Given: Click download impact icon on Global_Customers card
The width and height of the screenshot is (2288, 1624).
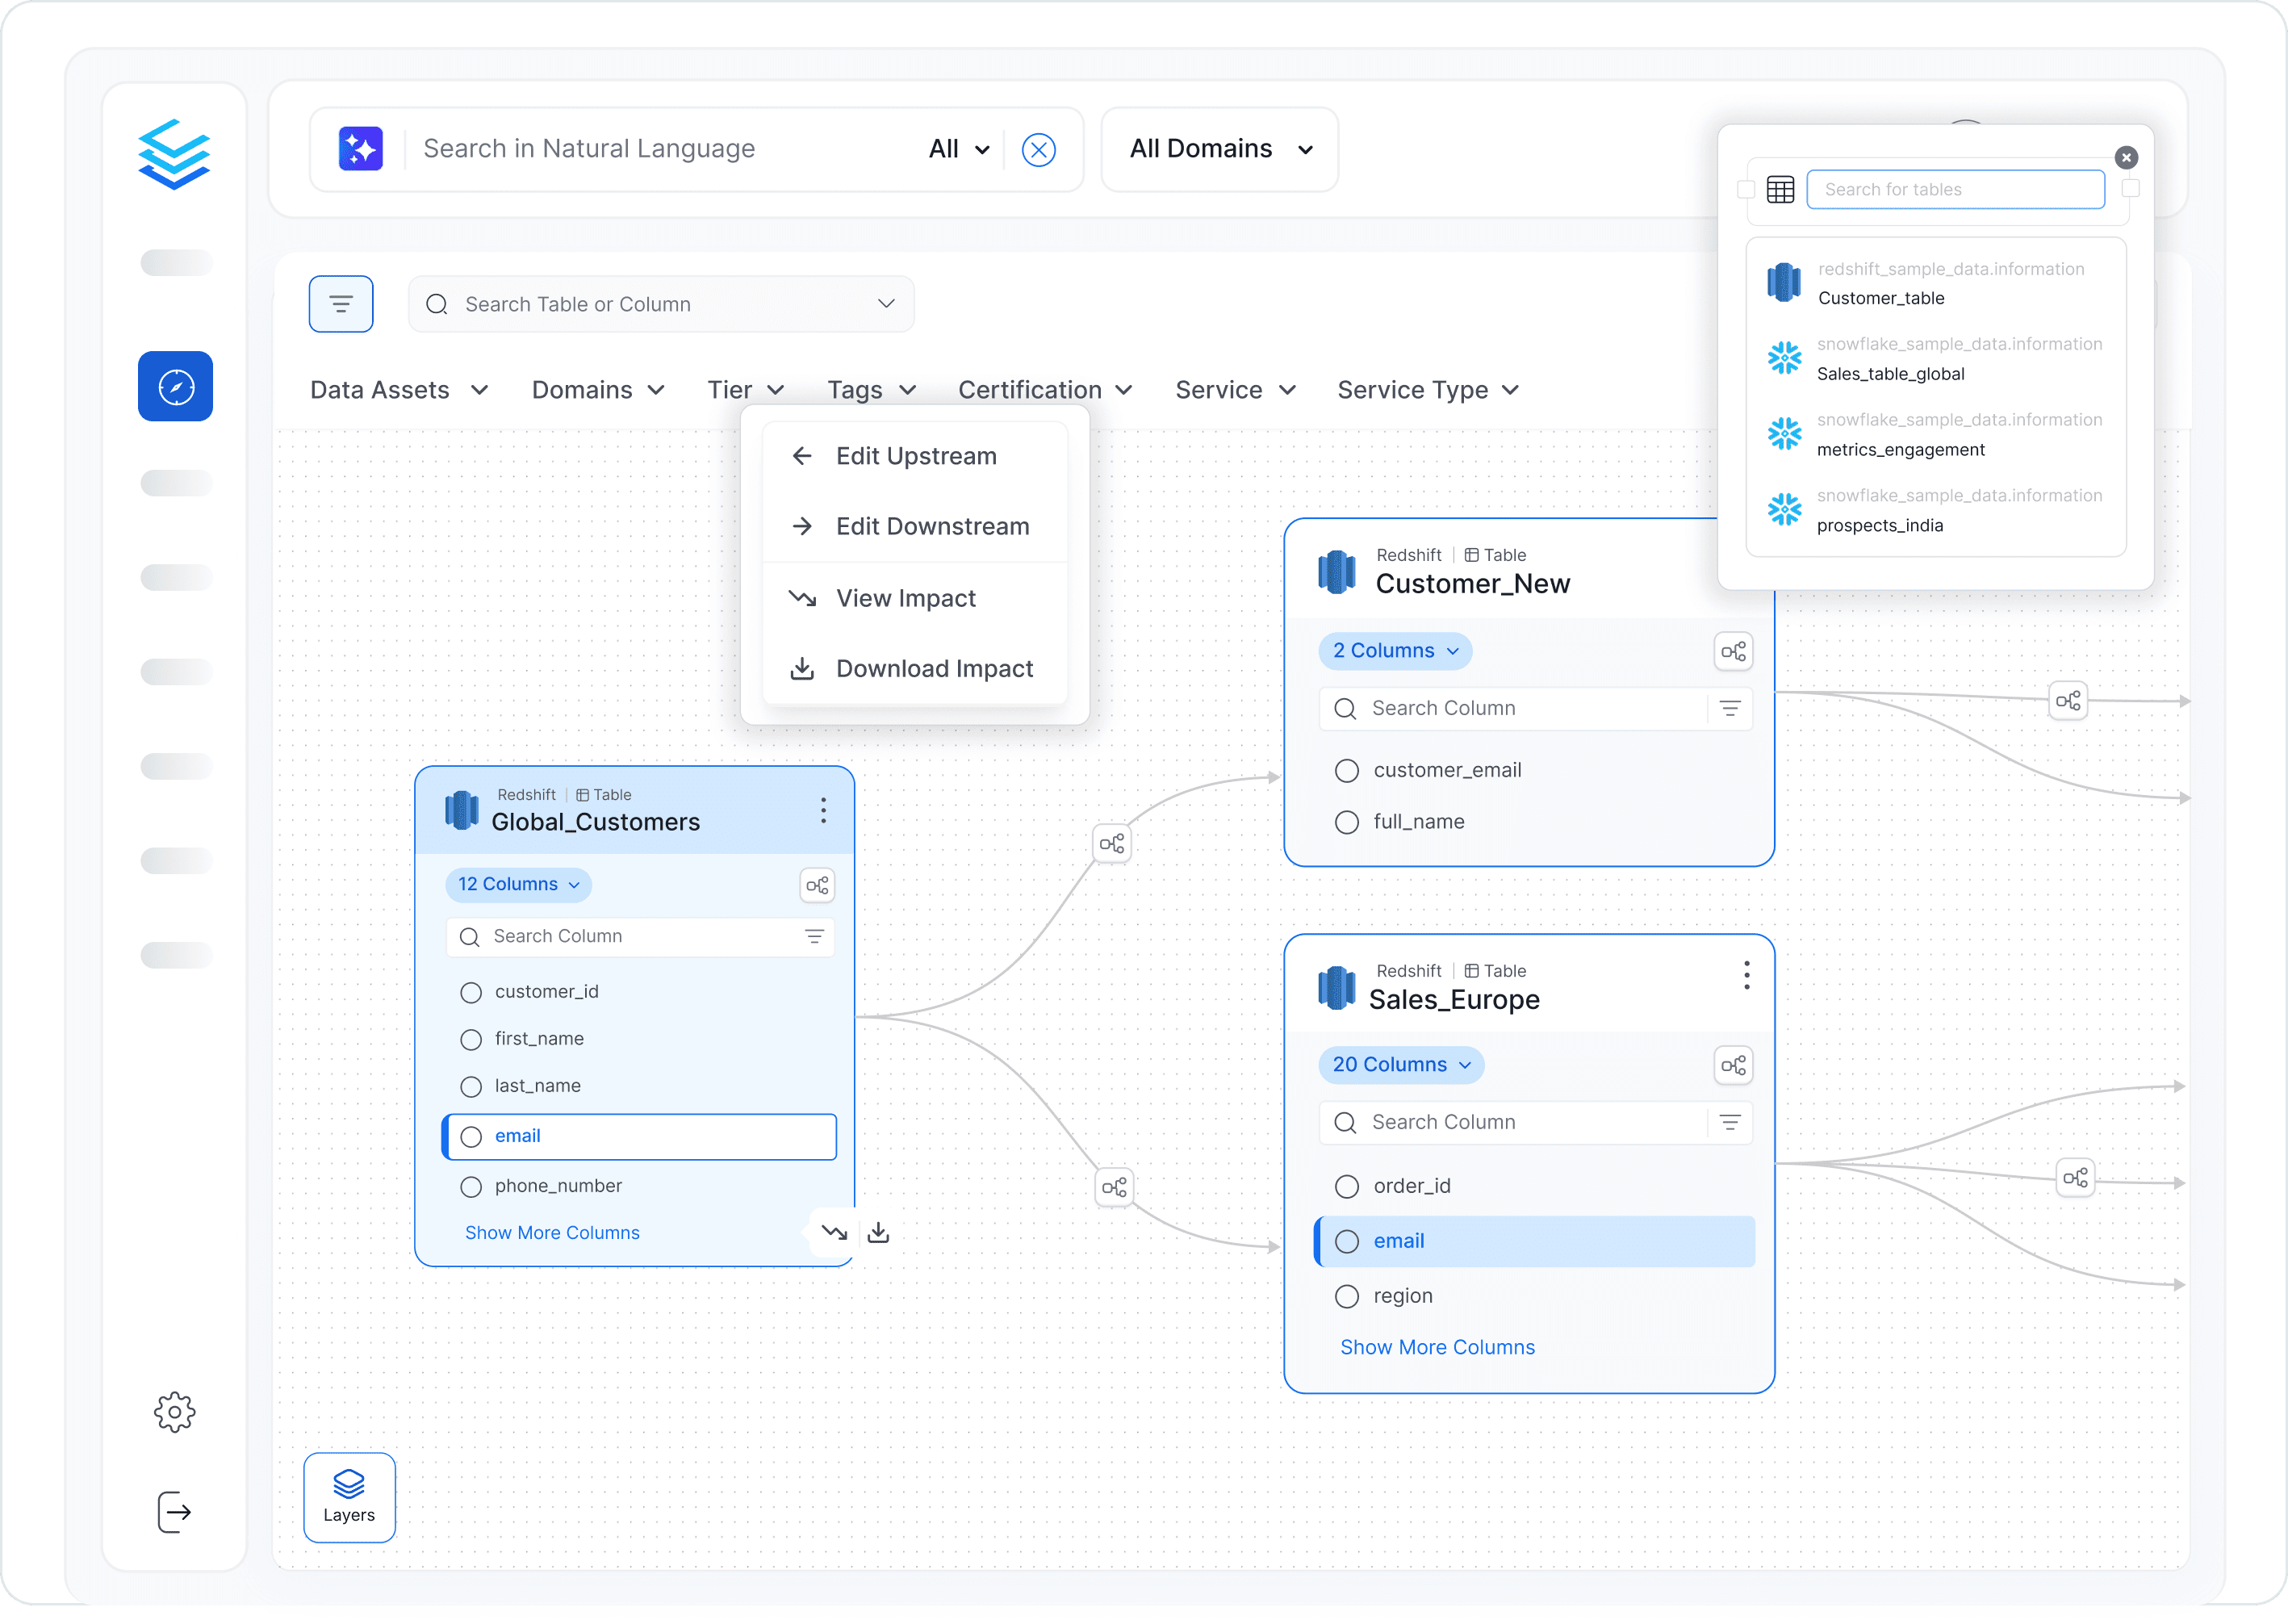Looking at the screenshot, I should tap(878, 1232).
